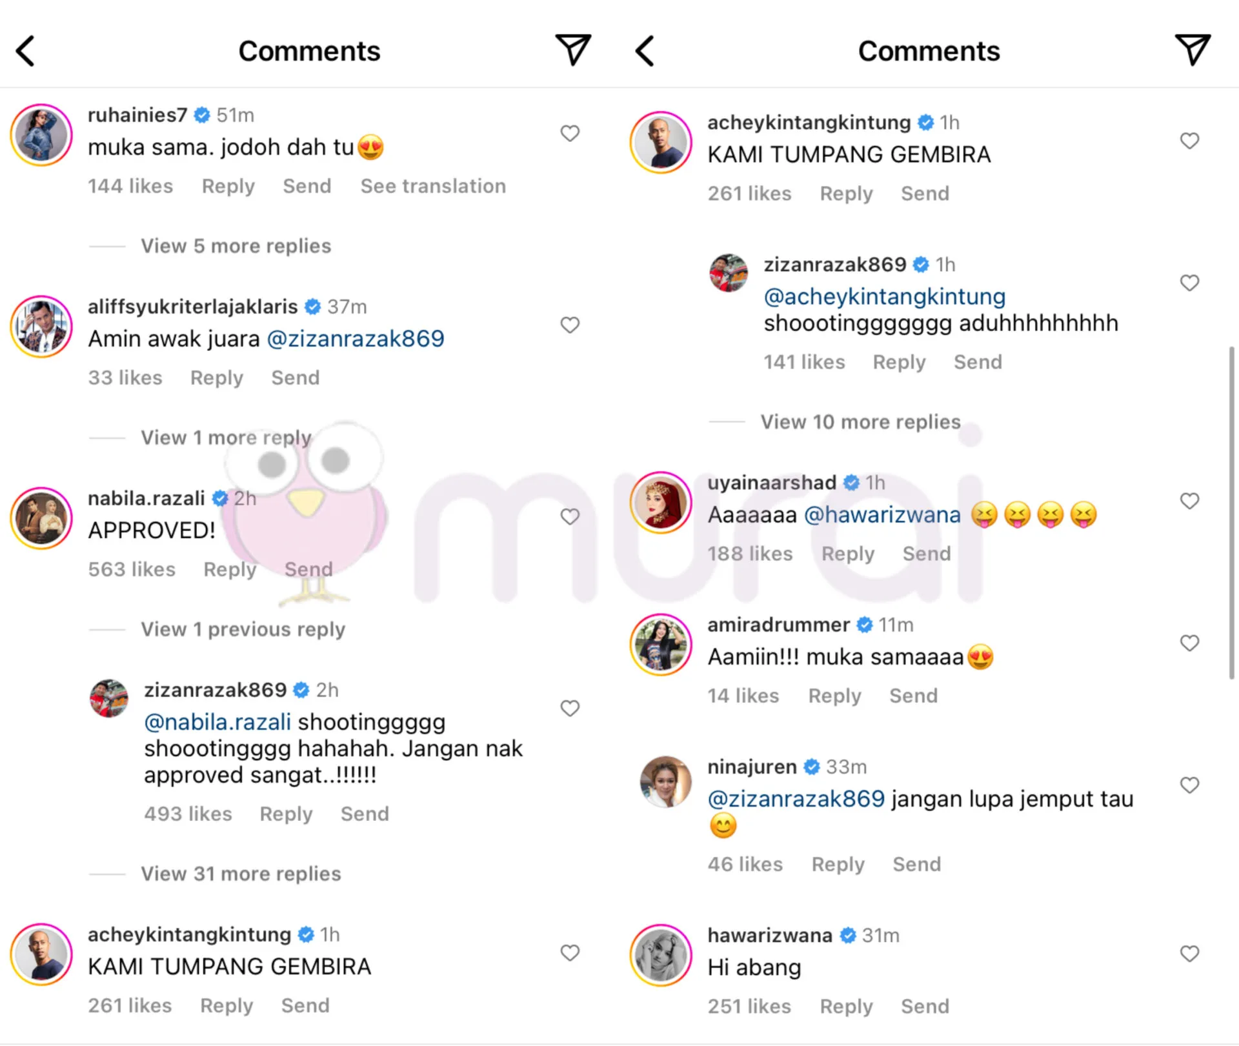1239x1046 pixels.
Task: Send amiradrummer's comment
Action: point(913,696)
